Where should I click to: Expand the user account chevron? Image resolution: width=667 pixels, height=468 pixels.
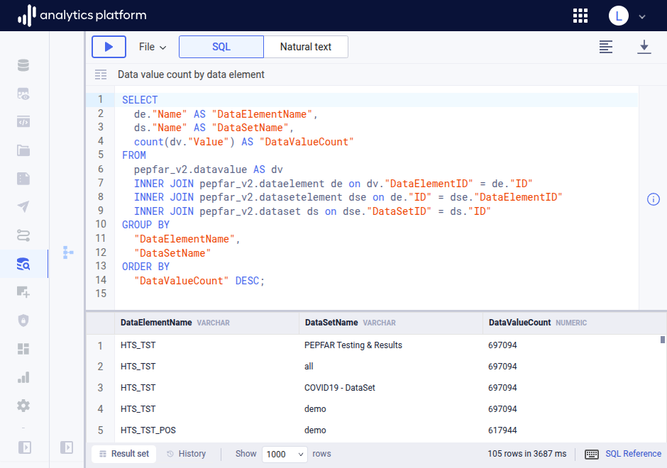pyautogui.click(x=642, y=16)
